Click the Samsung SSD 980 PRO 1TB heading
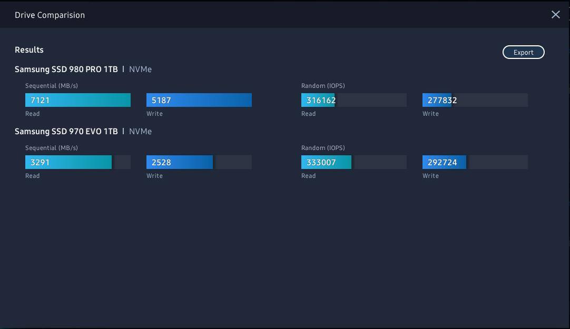570x329 pixels. coord(66,69)
